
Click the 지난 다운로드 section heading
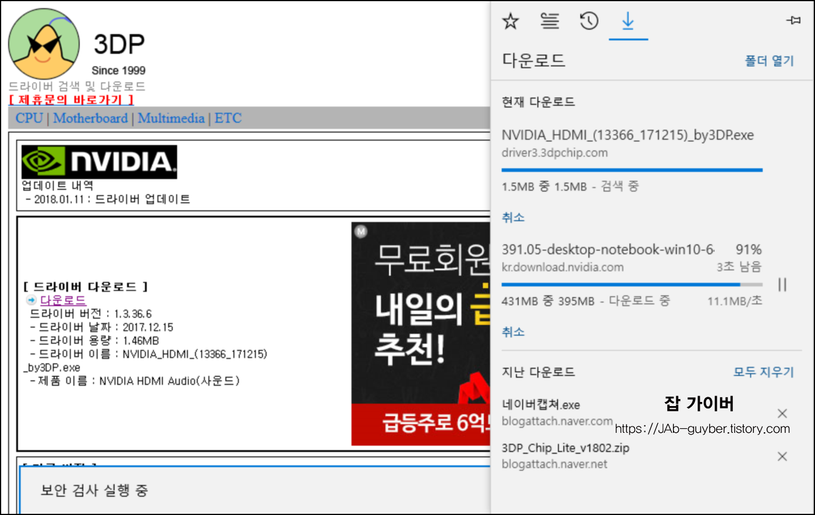[x=538, y=372]
